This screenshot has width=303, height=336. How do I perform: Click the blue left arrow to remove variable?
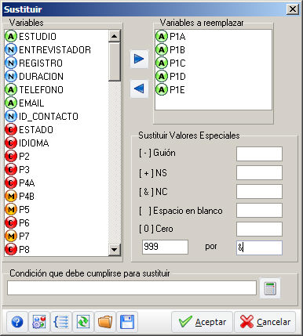[139, 89]
